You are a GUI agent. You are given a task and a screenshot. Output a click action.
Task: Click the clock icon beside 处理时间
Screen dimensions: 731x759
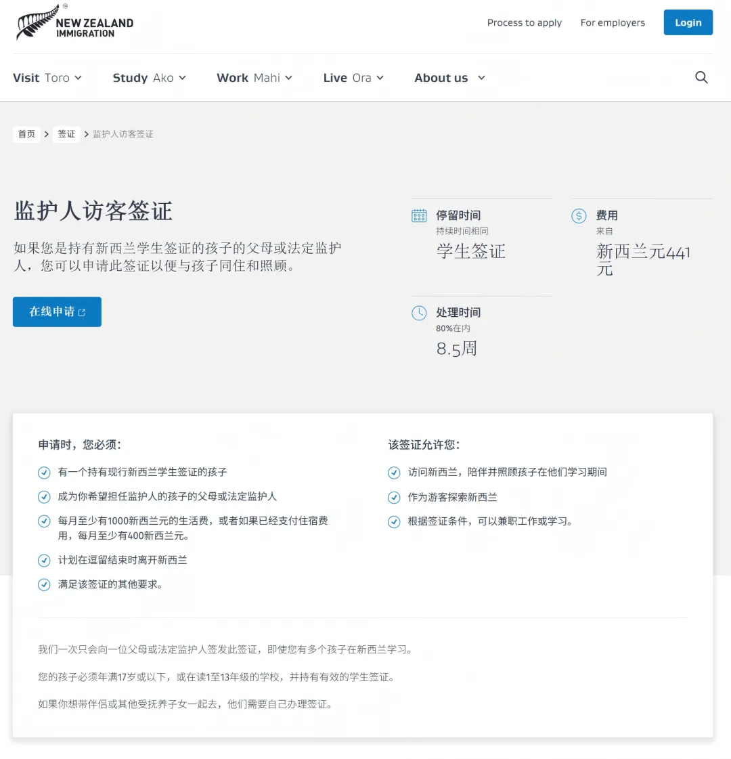tap(419, 313)
